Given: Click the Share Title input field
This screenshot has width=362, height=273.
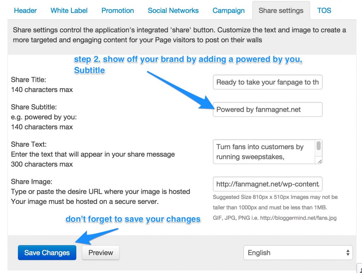Looking at the screenshot, I should pyautogui.click(x=268, y=82).
